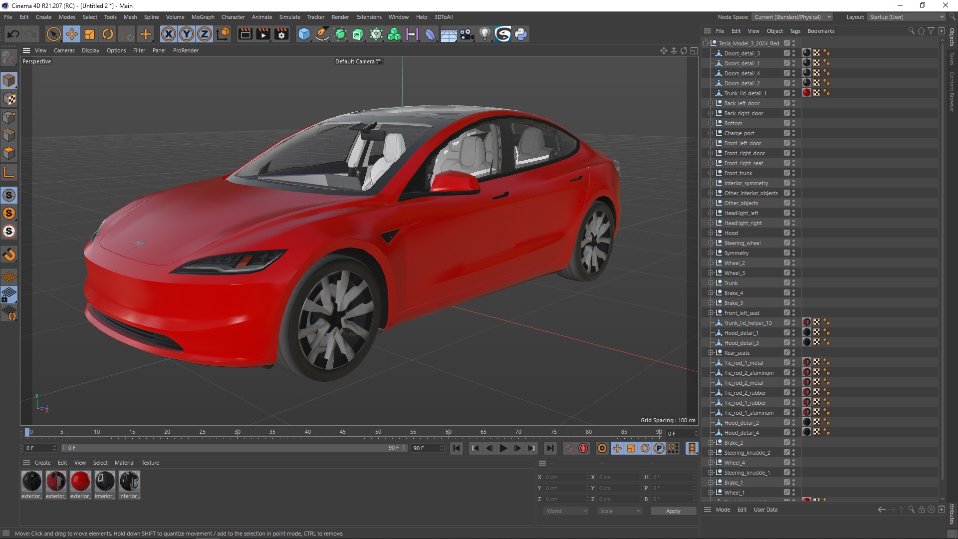Render to Picture Viewer
Image resolution: width=958 pixels, height=539 pixels.
coord(263,34)
